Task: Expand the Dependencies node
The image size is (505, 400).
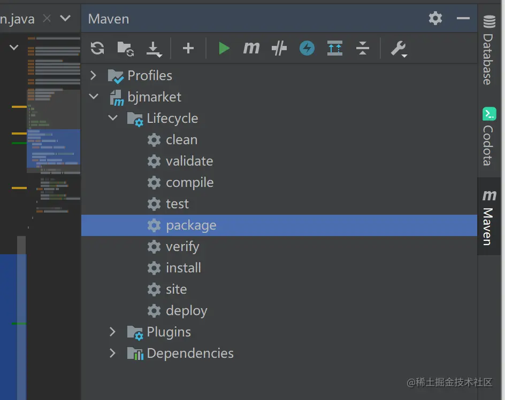Action: [x=112, y=353]
